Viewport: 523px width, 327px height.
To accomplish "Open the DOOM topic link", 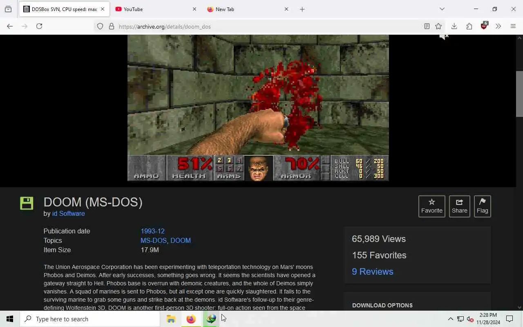I will [181, 240].
